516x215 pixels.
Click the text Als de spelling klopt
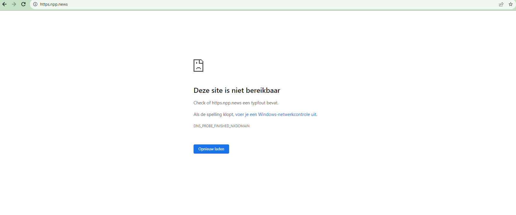click(214, 114)
